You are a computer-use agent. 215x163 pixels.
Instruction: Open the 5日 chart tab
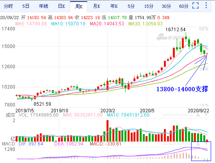point(26,6)
